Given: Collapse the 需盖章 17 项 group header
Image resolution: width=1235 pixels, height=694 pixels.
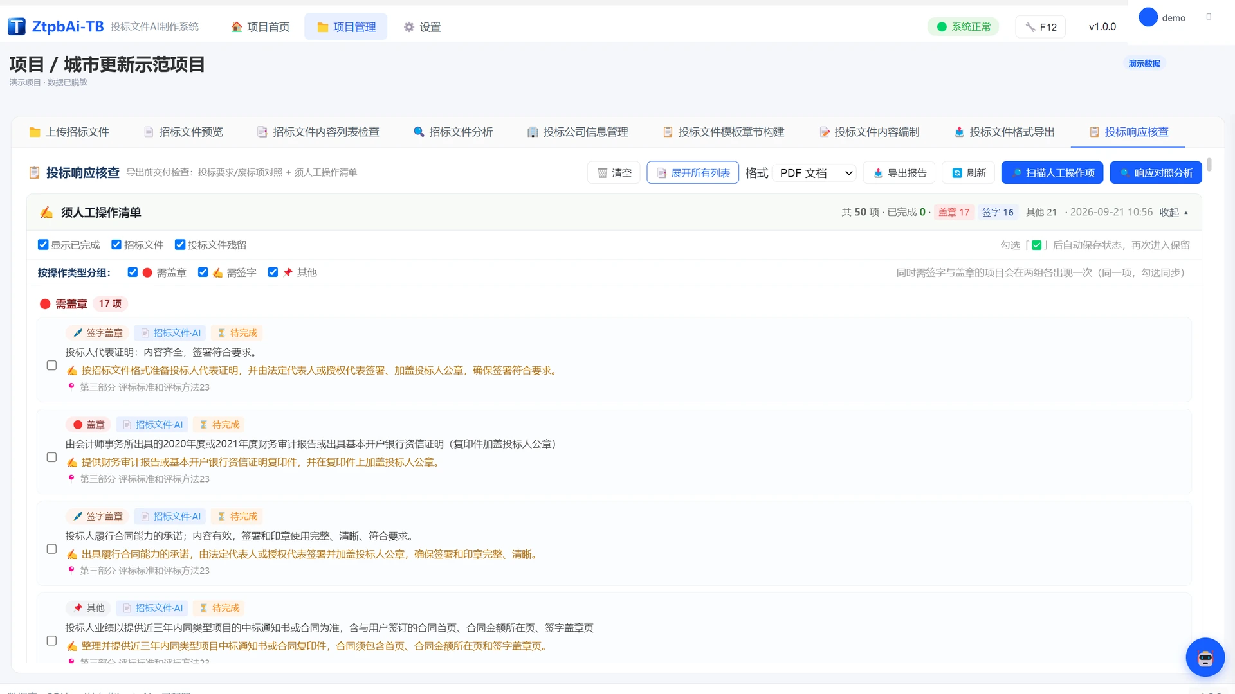Looking at the screenshot, I should [x=84, y=304].
